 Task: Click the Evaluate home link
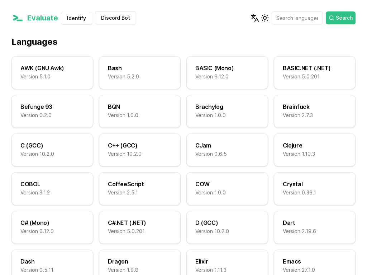(35, 18)
